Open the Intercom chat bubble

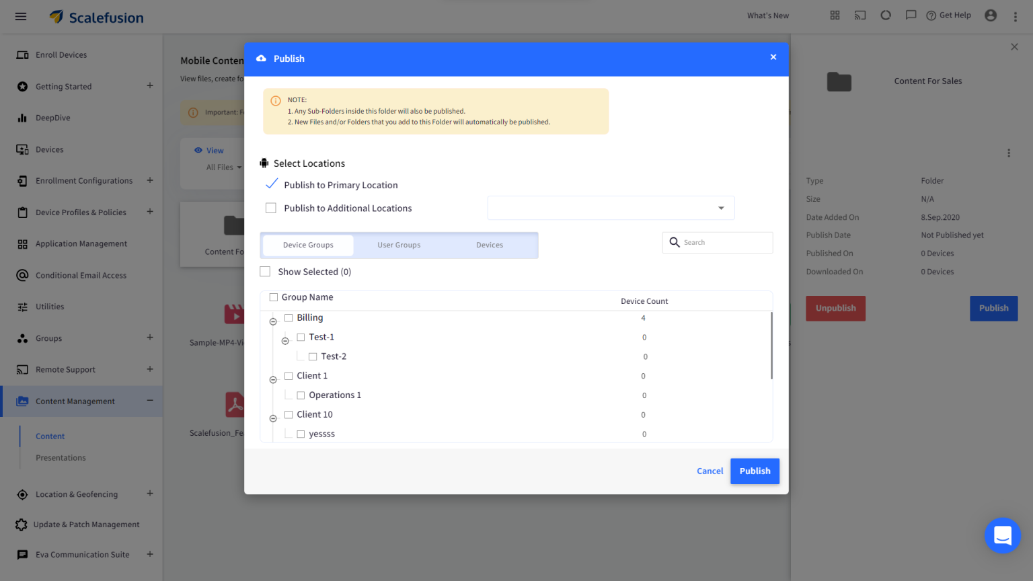[x=1003, y=535]
